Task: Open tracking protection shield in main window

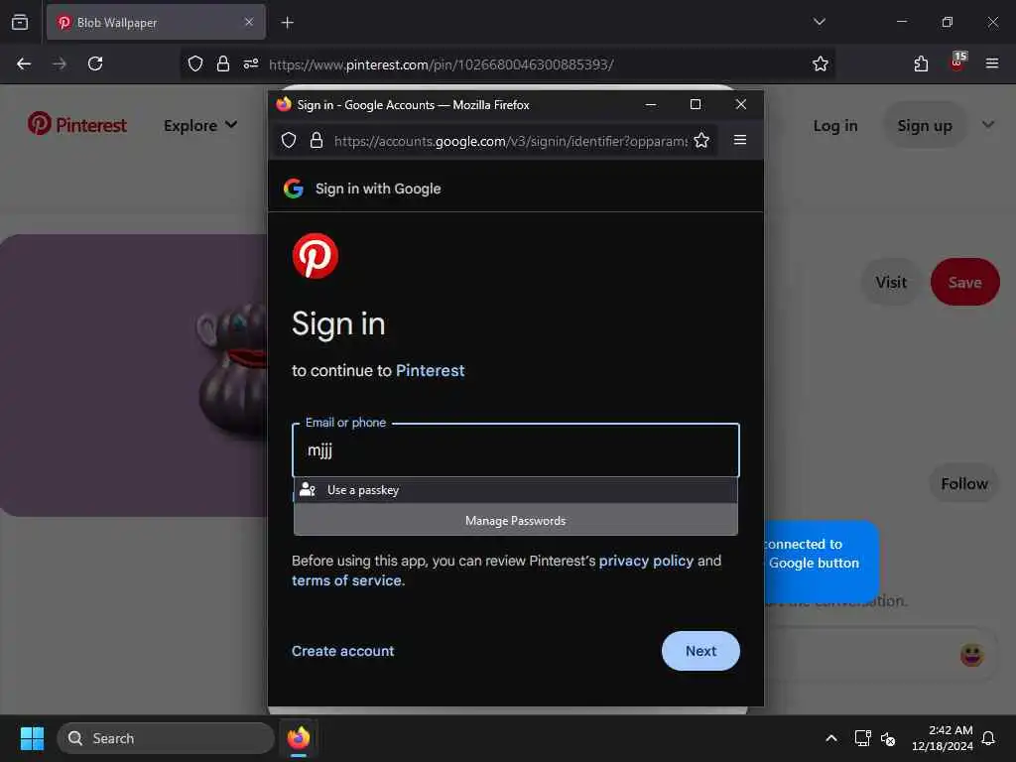Action: [x=195, y=63]
